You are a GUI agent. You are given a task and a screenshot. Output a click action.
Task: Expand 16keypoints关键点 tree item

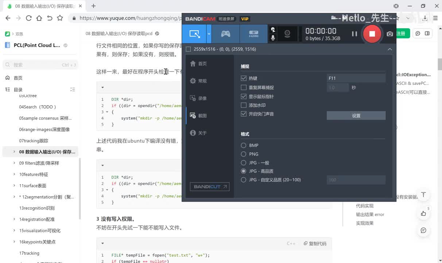point(14,242)
